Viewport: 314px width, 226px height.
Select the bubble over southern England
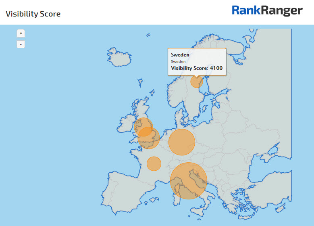click(x=149, y=138)
